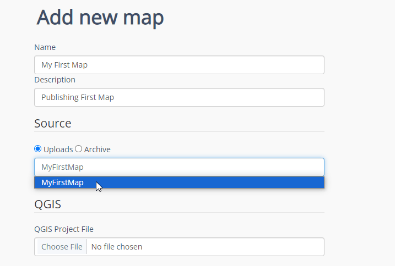The height and width of the screenshot is (266, 395).
Task: Click the "No file chosen" text
Action: point(116,247)
